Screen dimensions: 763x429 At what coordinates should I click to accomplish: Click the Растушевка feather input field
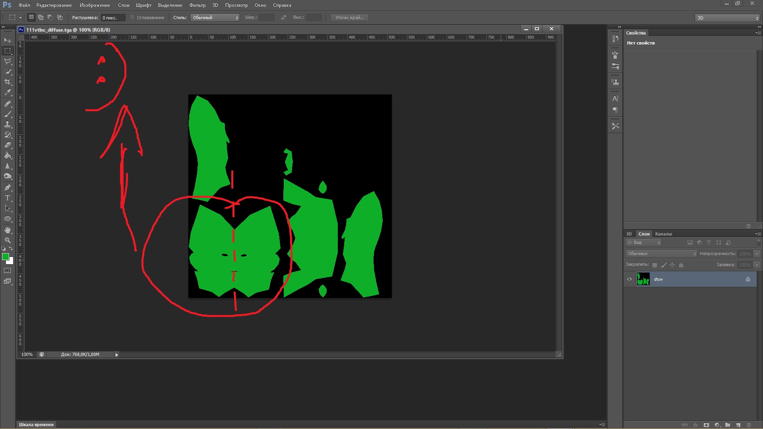(x=113, y=18)
